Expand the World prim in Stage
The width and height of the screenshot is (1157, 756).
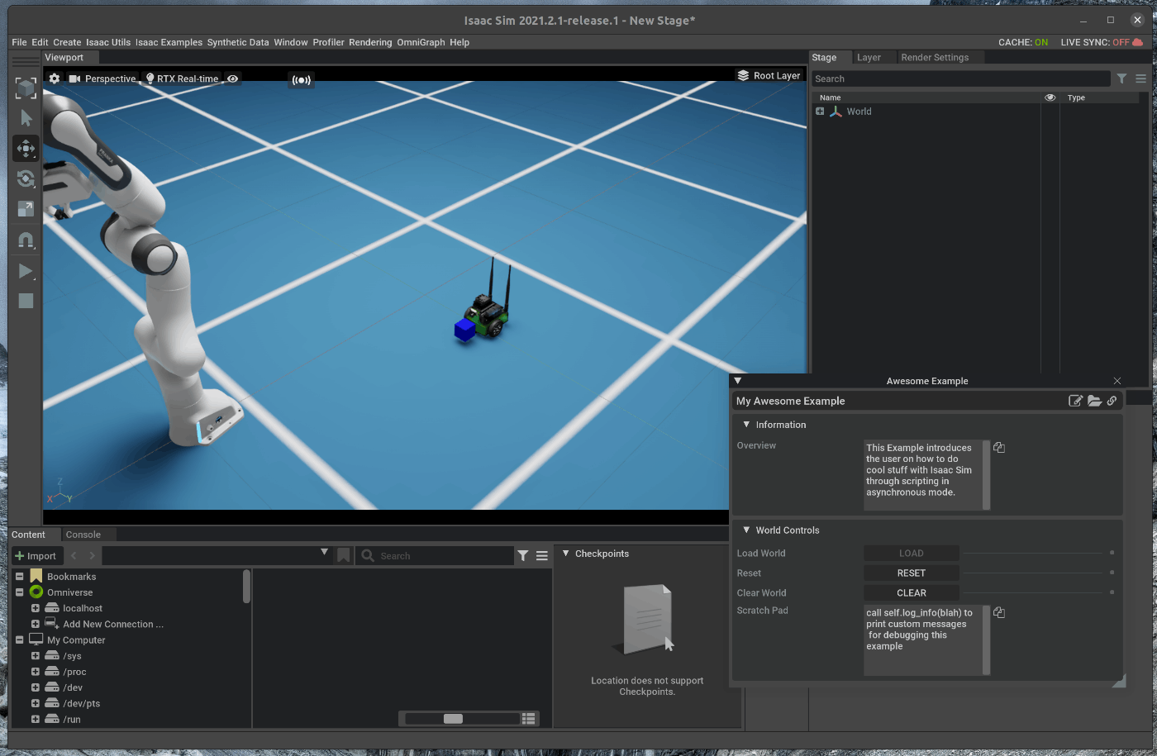point(820,111)
